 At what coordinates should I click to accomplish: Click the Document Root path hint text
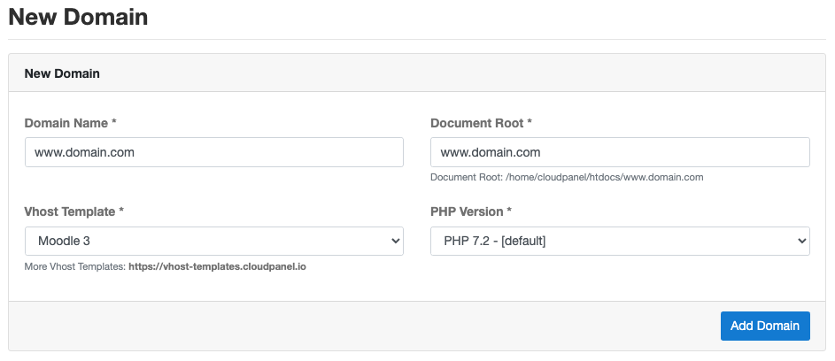click(567, 177)
